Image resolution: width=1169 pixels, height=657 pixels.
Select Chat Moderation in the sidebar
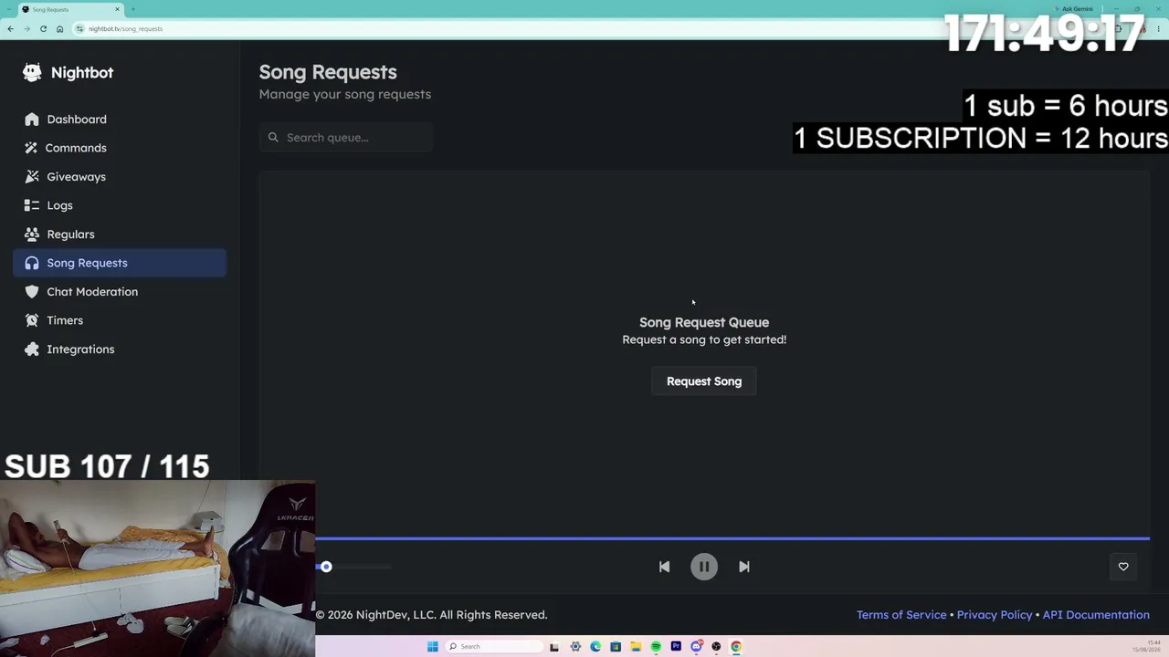tap(119, 292)
